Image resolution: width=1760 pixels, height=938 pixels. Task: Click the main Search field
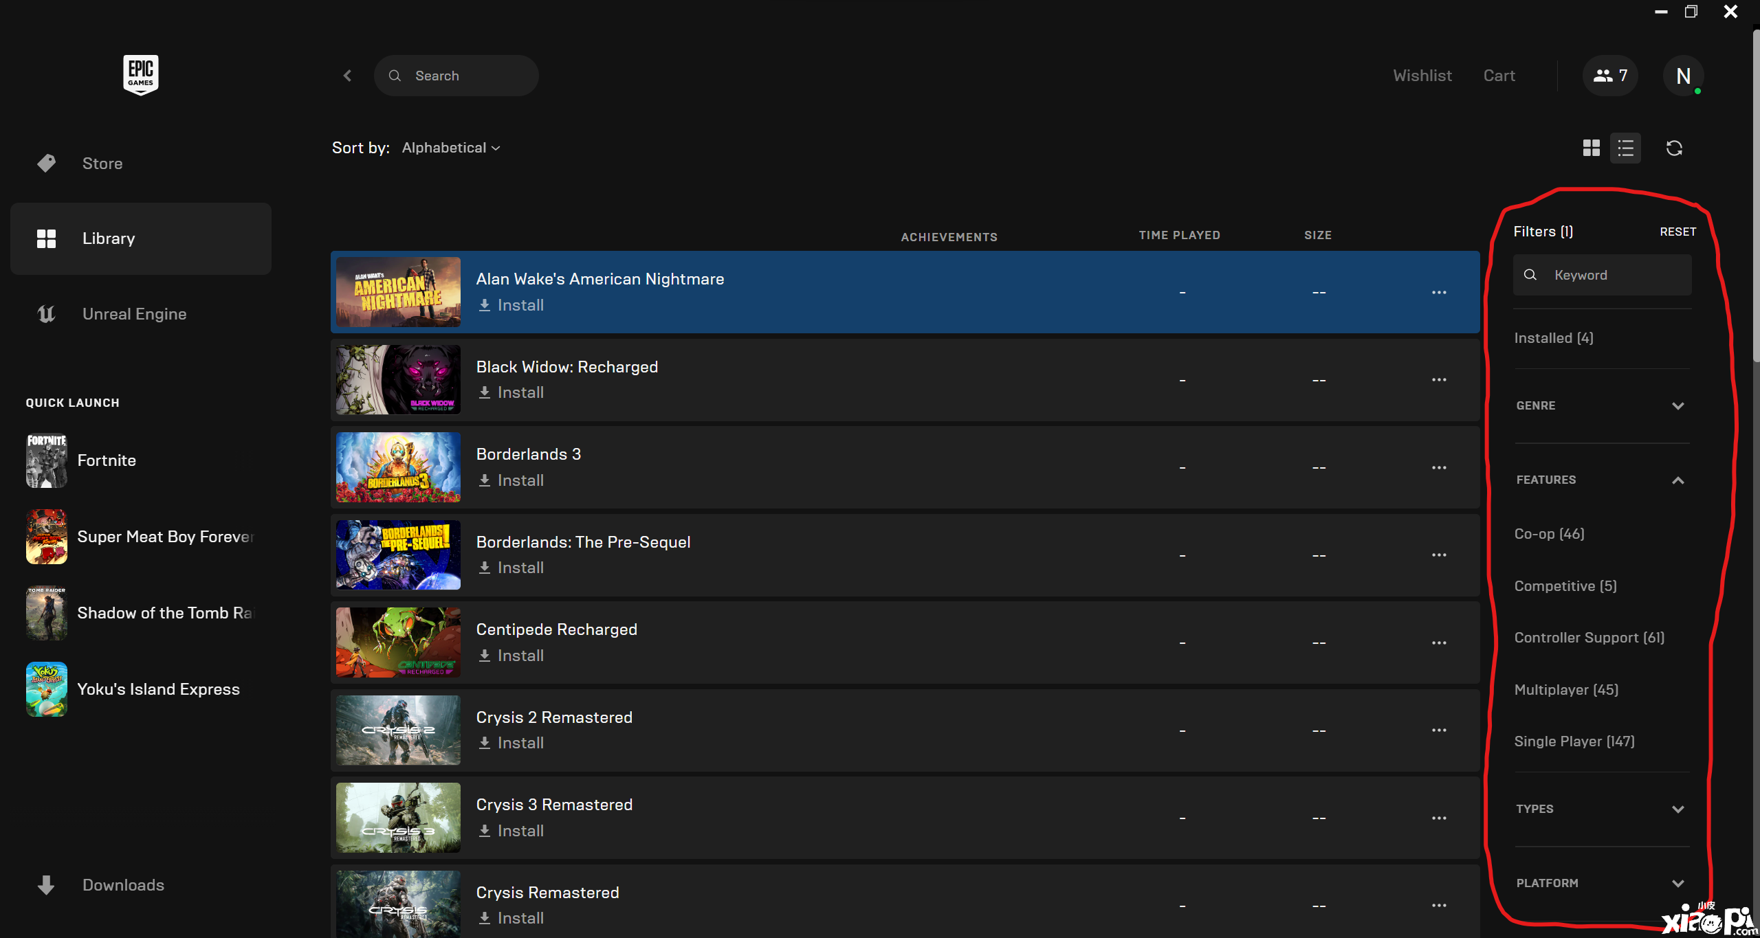(456, 76)
